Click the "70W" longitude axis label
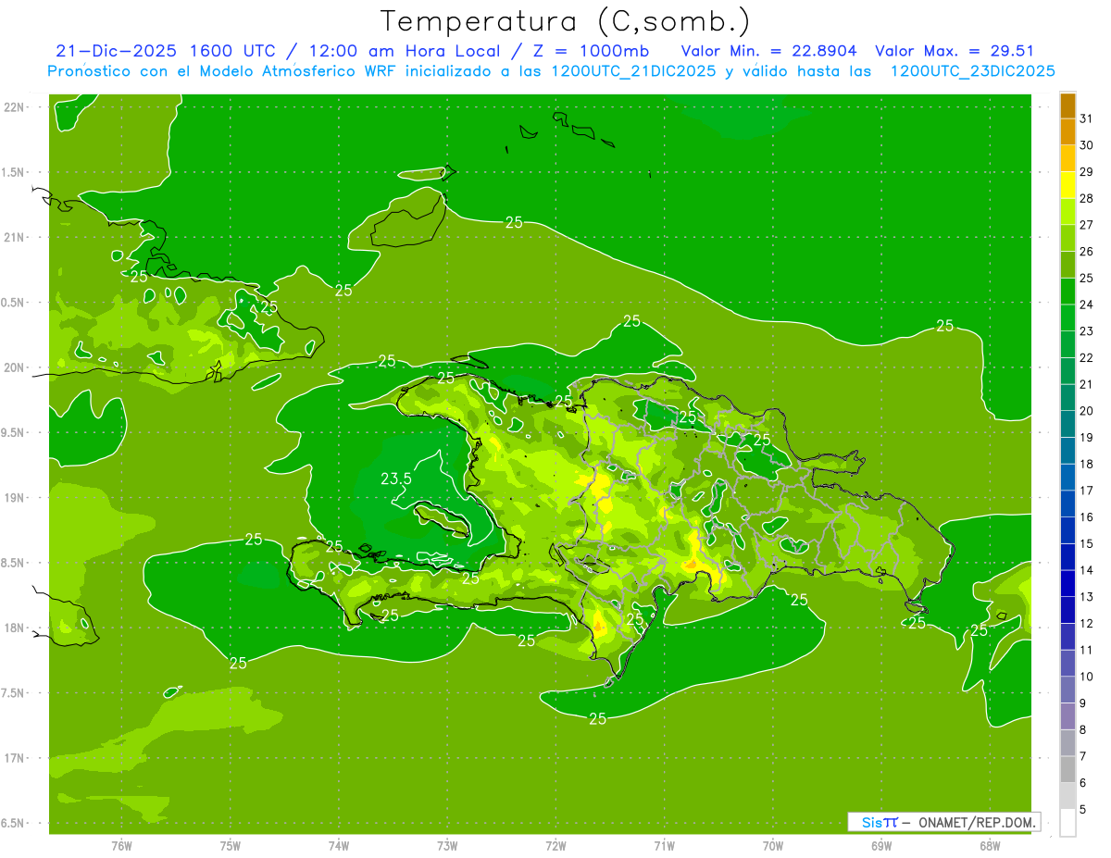Image resolution: width=1111 pixels, height=858 pixels. tap(773, 846)
